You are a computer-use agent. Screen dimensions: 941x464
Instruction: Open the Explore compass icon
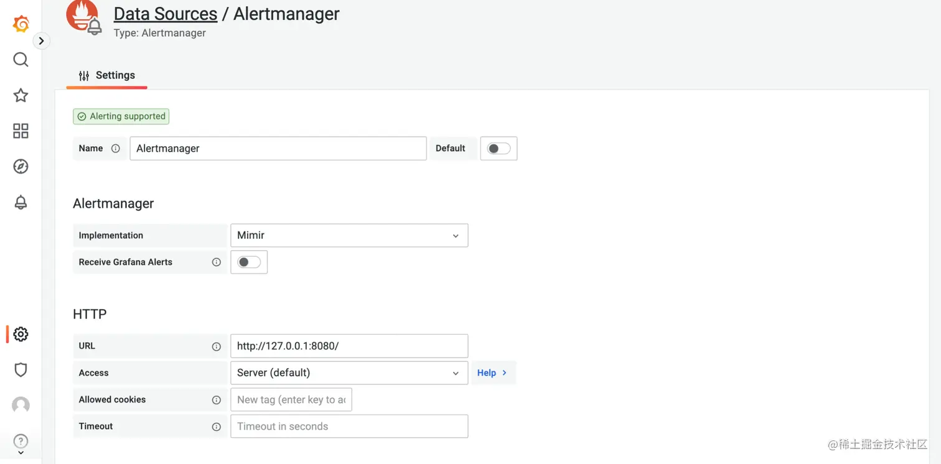tap(21, 166)
